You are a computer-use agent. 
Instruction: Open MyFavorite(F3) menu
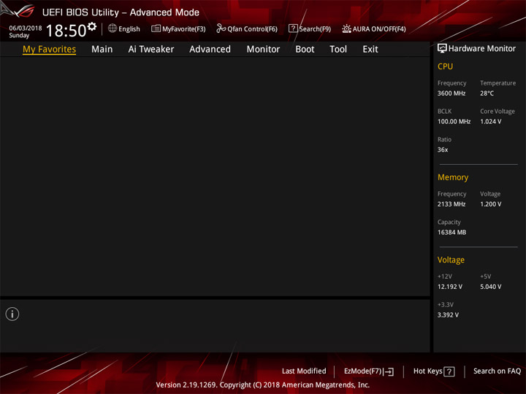coord(183,29)
